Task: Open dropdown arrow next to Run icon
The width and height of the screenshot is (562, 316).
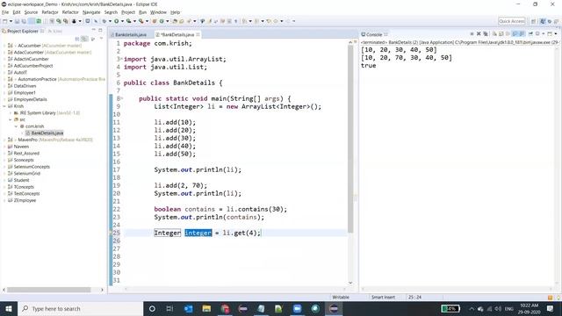Action: pos(122,21)
